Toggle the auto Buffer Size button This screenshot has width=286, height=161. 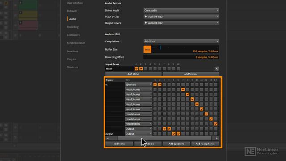coord(147,49)
